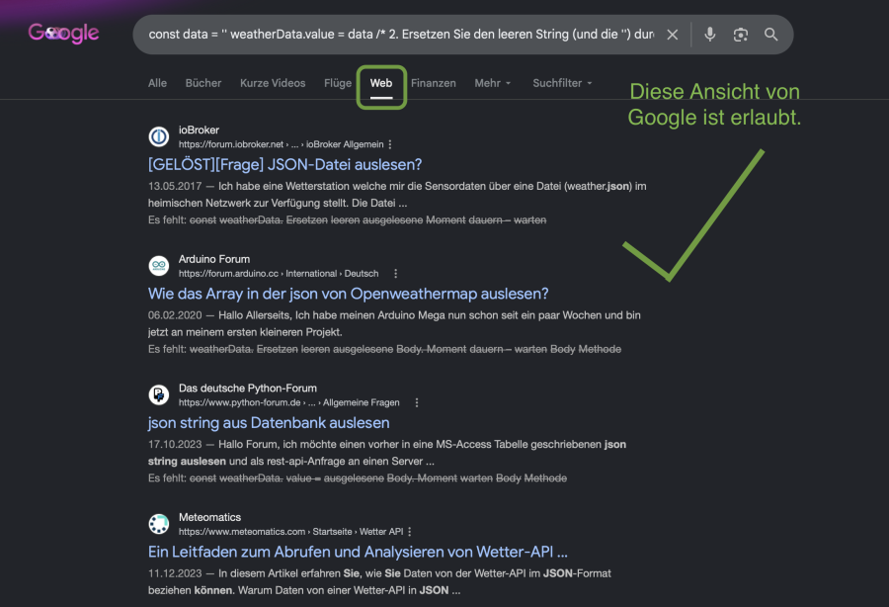Open three-dot menu for Arduino Forum result
Screen dimensions: 889x607
[396, 274]
